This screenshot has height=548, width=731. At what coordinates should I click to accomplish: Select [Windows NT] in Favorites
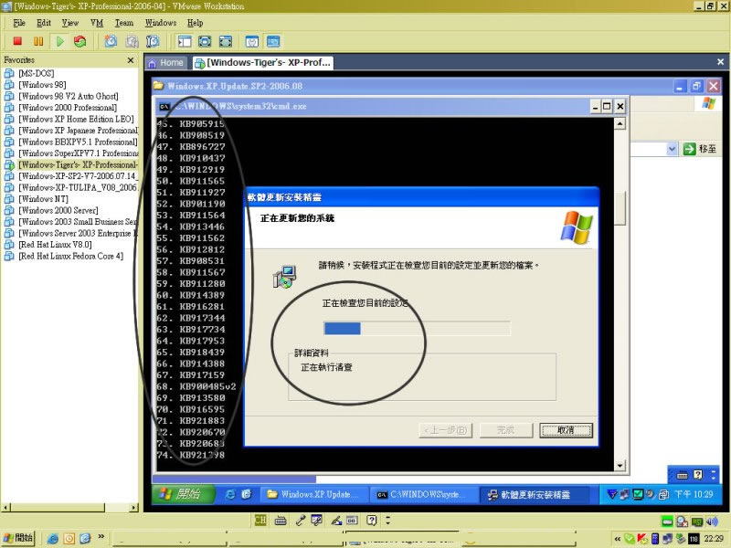tap(43, 199)
